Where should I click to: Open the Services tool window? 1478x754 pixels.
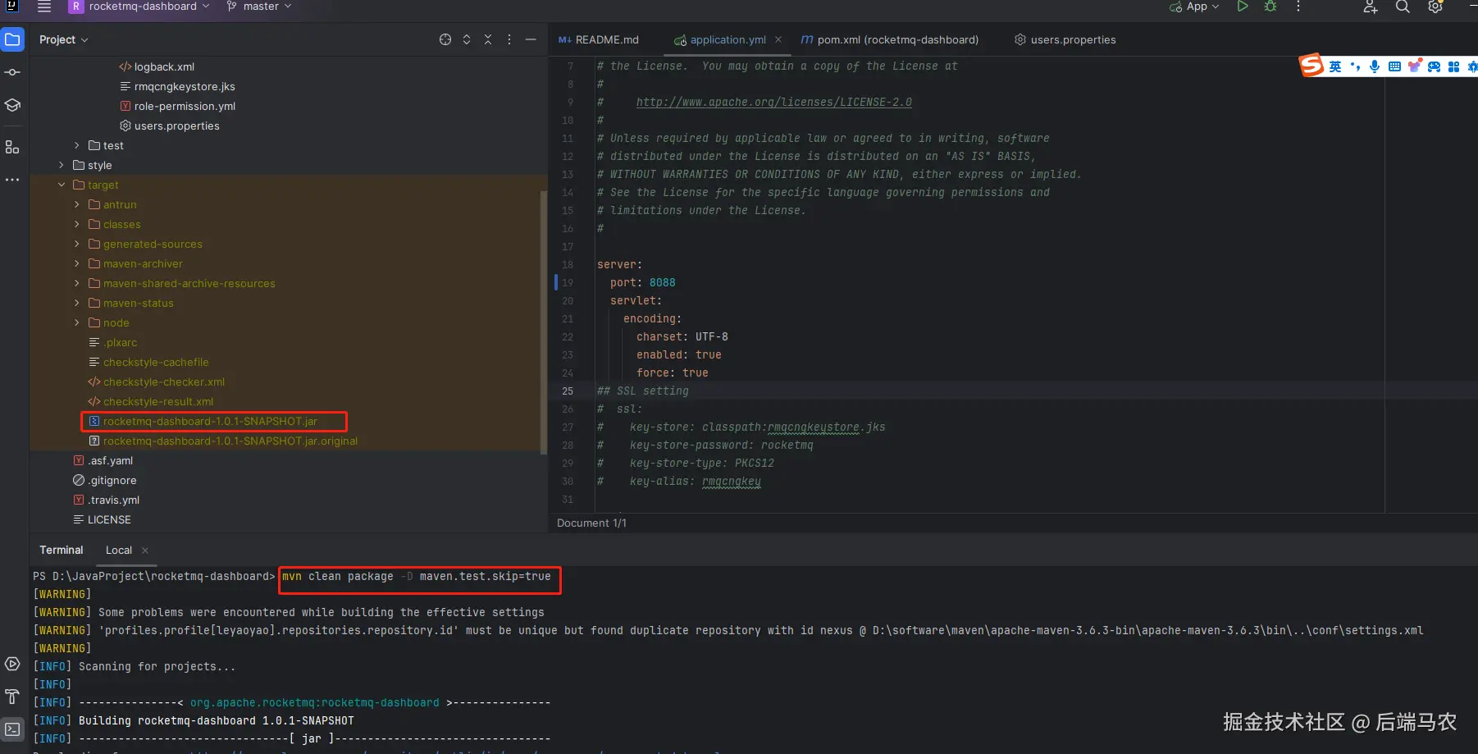(12, 664)
